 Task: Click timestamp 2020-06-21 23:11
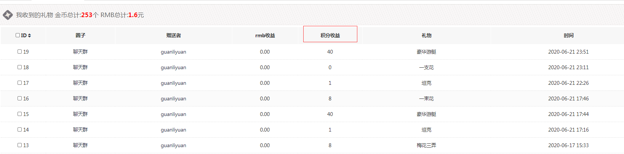point(568,67)
